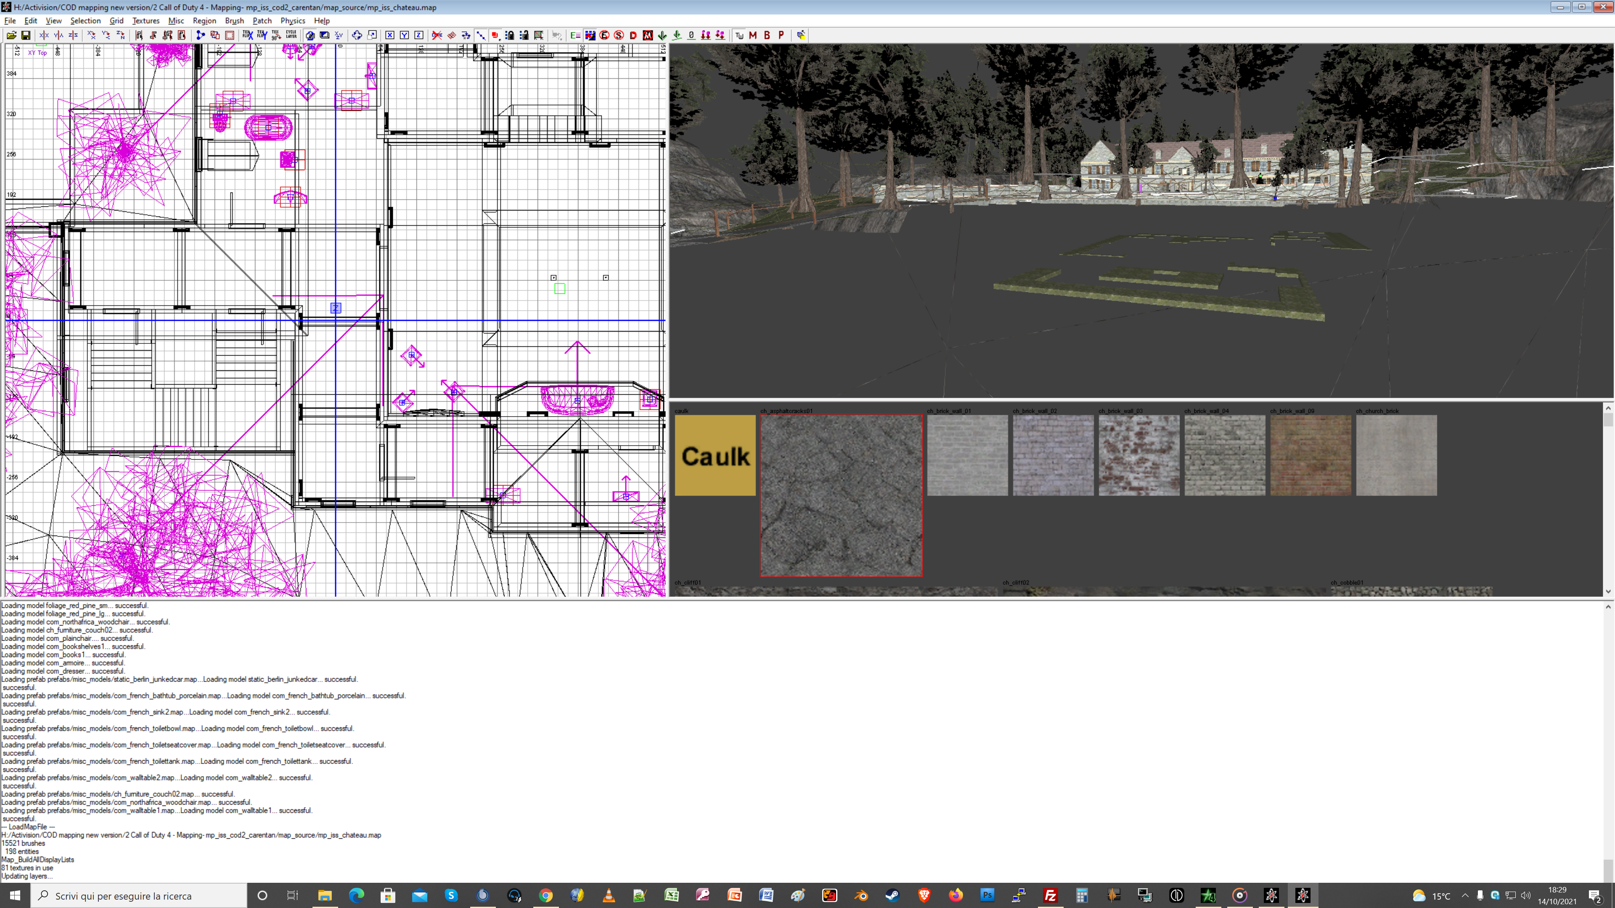Toggle the camera view blue cube icon
This screenshot has height=908, width=1615.
click(310, 35)
